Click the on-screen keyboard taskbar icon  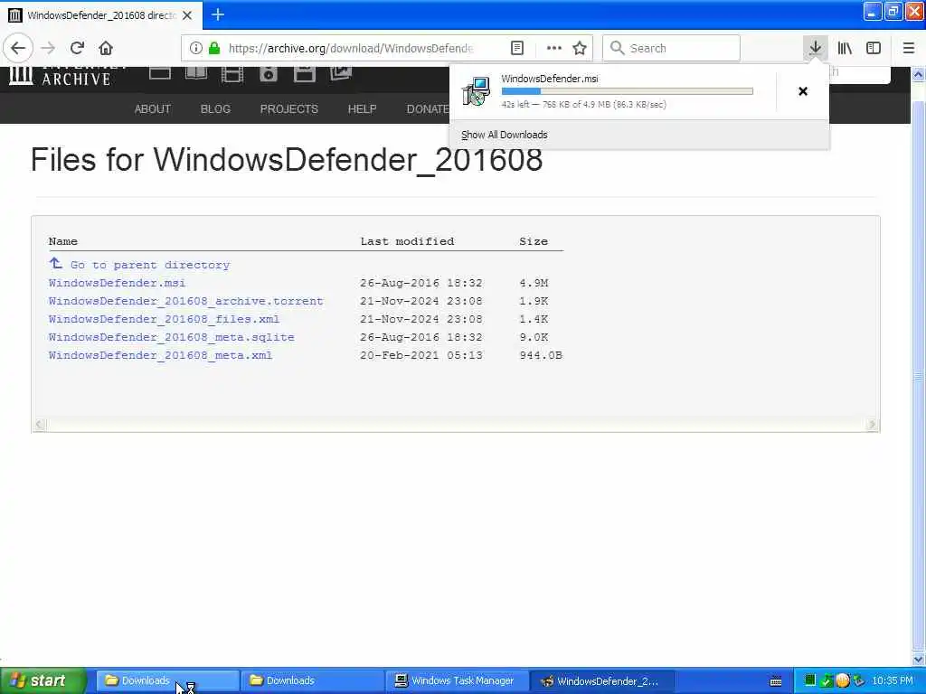(x=776, y=681)
